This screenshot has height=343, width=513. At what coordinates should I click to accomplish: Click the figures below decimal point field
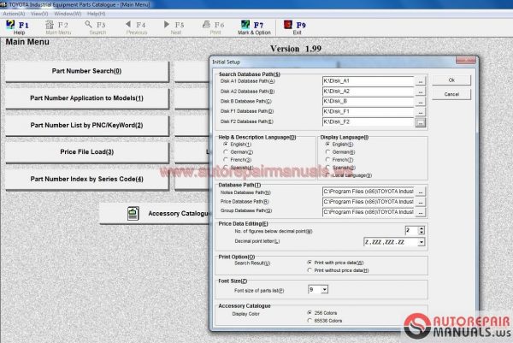coord(411,230)
